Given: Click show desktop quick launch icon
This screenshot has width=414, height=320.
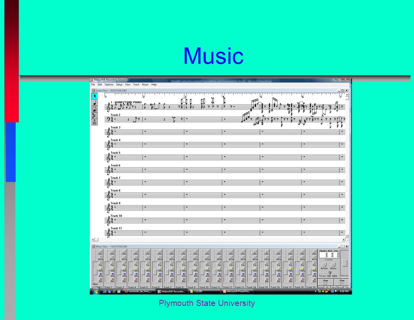Looking at the screenshot, I should coord(105,291).
